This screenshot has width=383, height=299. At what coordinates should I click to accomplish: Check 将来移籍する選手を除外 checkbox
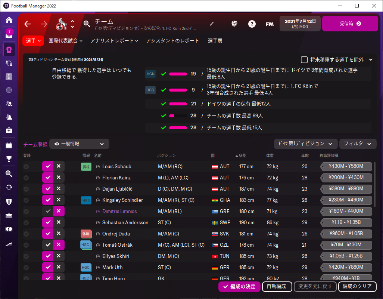(x=304, y=60)
